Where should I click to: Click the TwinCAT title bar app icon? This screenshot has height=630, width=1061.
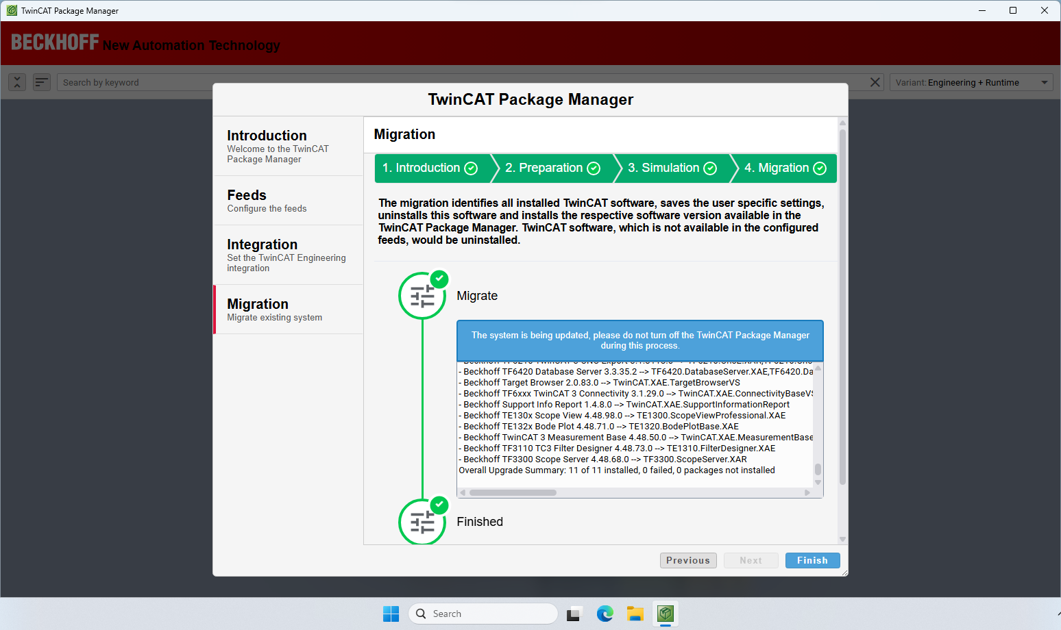[x=12, y=10]
